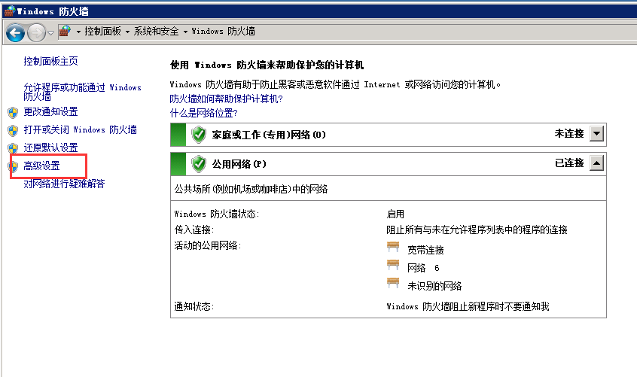Open 什么是网络位置? help link
The height and width of the screenshot is (377, 637).
coord(203,113)
